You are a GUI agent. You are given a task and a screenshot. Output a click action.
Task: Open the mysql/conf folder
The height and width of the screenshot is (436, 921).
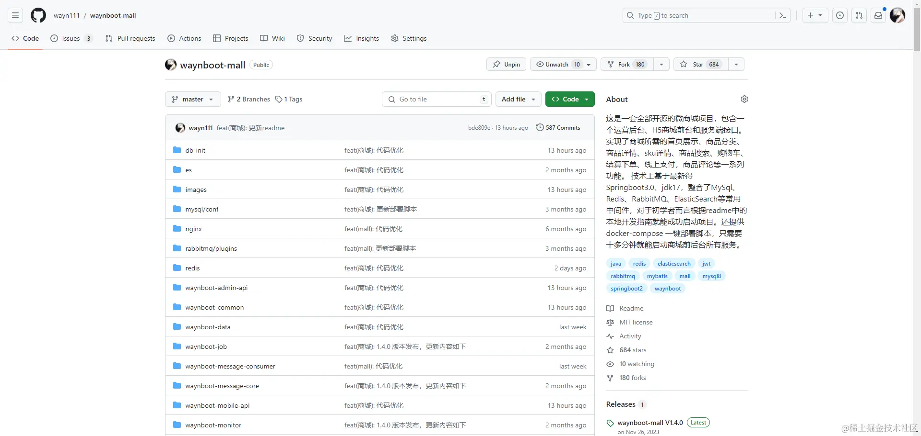pyautogui.click(x=202, y=209)
